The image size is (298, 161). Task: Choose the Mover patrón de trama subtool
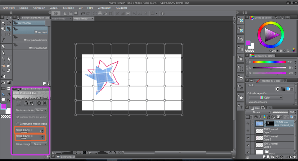[30, 40]
